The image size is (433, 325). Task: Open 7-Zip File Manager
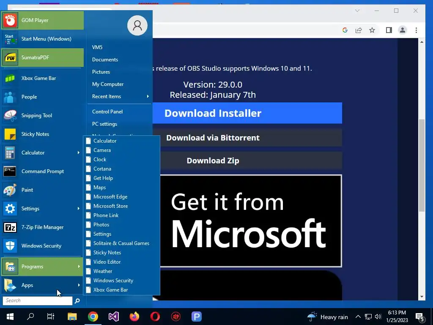42,227
